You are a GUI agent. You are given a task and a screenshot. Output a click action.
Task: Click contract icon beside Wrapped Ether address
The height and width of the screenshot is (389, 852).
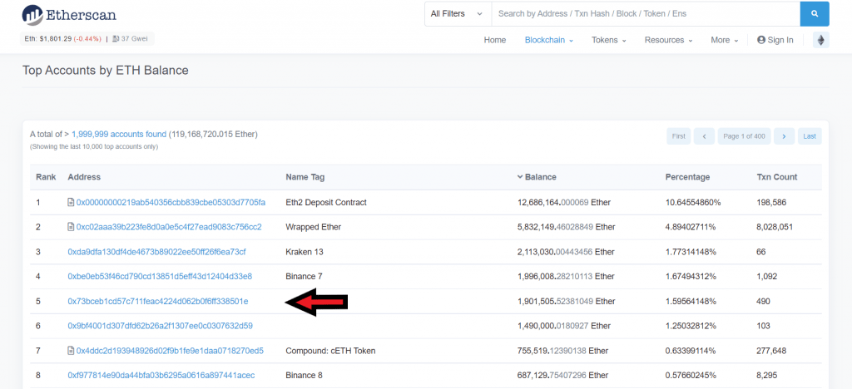72,227
